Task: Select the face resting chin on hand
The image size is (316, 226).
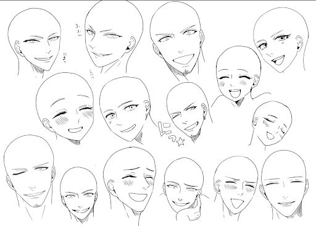Action: coord(184,189)
